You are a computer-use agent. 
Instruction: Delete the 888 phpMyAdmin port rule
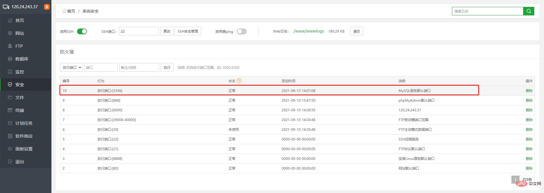point(529,100)
